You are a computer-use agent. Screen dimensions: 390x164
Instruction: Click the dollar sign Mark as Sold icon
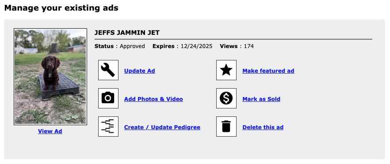[x=226, y=98]
